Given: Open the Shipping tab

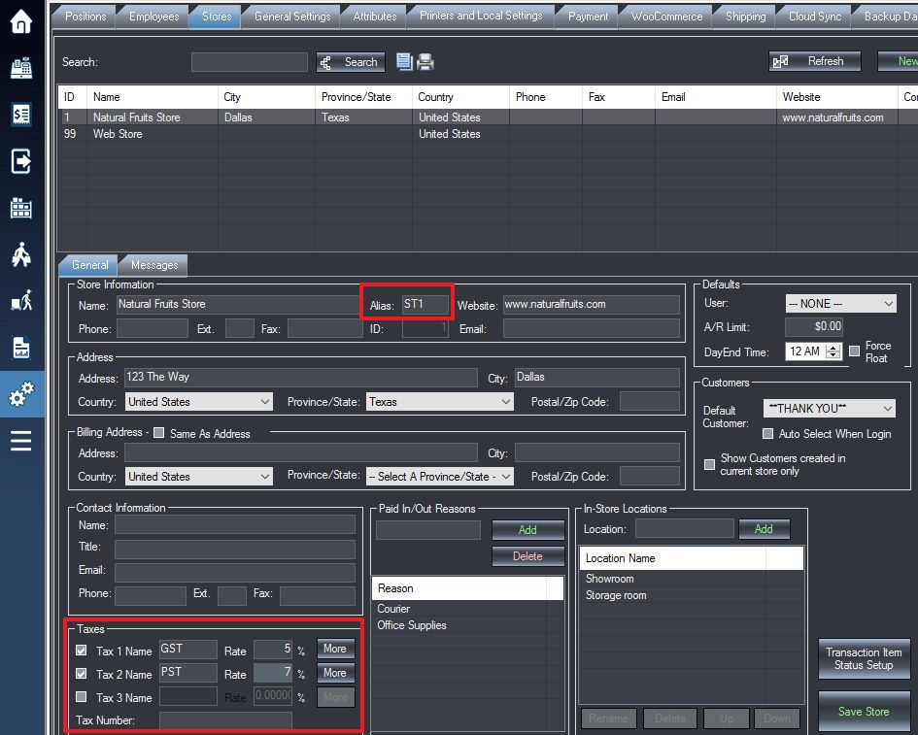Looking at the screenshot, I should click(745, 17).
